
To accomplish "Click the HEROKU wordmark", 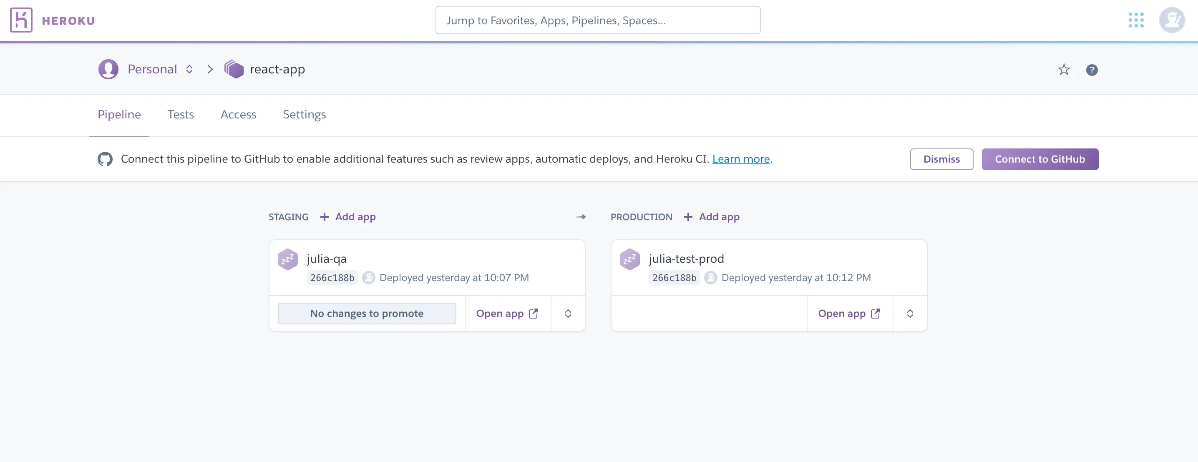I will [x=68, y=21].
